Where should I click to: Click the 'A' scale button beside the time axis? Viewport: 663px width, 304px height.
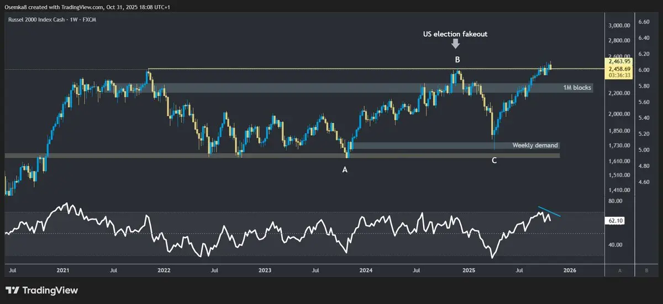tap(620, 271)
